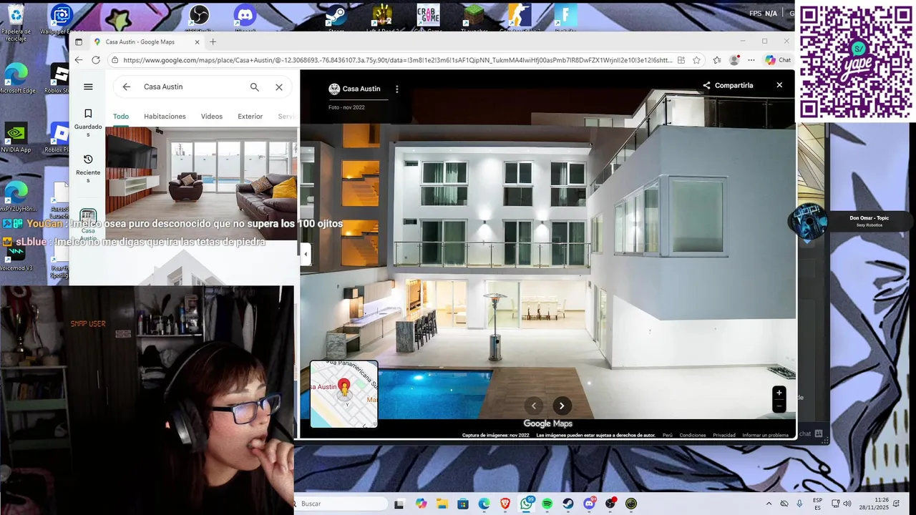The width and height of the screenshot is (916, 515).
Task: Click the Condiciones link
Action: pos(693,435)
